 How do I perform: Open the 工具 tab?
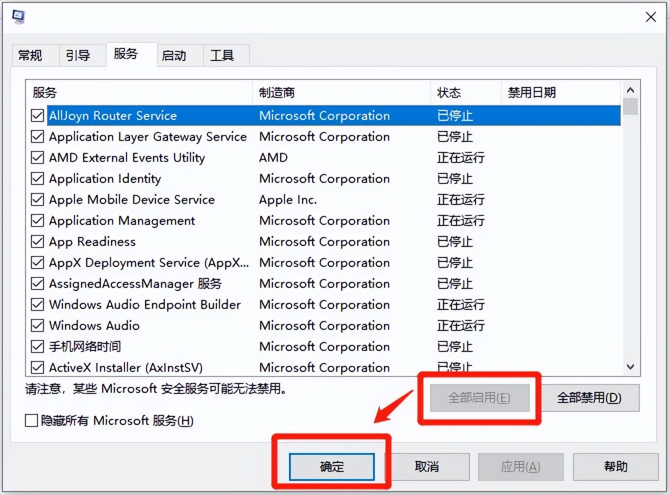[222, 55]
